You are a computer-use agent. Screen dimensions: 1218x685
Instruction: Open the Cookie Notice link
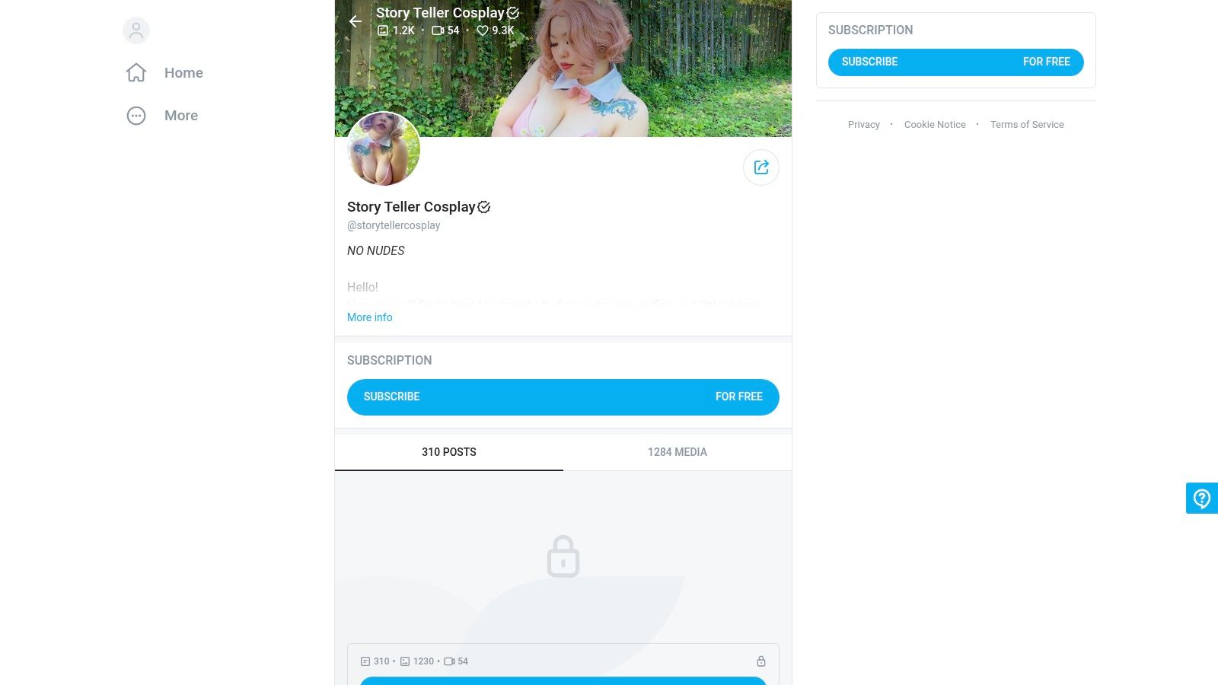click(x=935, y=125)
